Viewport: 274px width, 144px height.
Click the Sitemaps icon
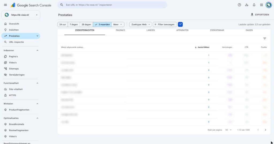5,69
